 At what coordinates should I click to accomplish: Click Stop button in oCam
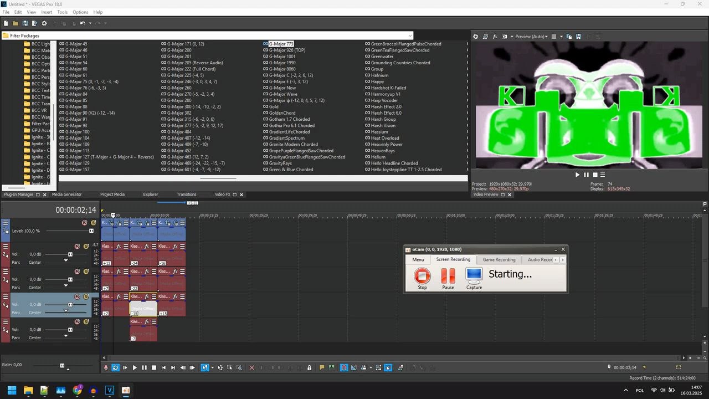pyautogui.click(x=422, y=279)
